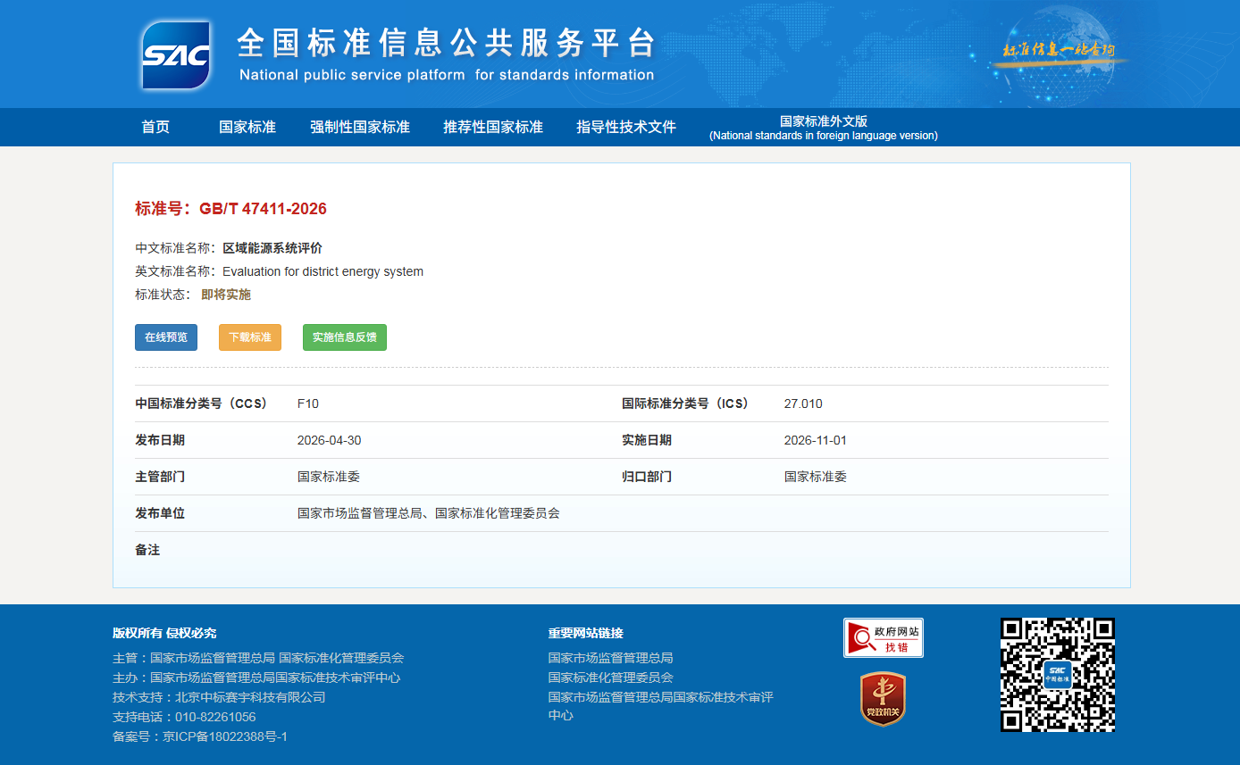Image resolution: width=1240 pixels, height=765 pixels.
Task: Click the English name Evaluation for district energy system
Action: coord(323,271)
